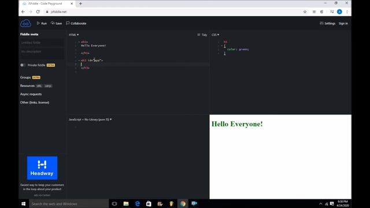Open a new browser tab
Image resolution: width=370 pixels, height=208 pixels.
click(x=80, y=3)
